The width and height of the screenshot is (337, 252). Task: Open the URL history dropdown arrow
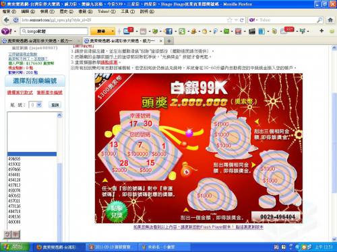pyautogui.click(x=236, y=20)
